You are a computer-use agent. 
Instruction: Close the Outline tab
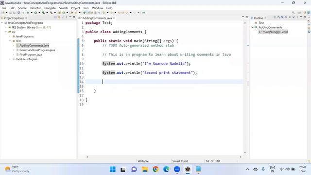point(265,18)
